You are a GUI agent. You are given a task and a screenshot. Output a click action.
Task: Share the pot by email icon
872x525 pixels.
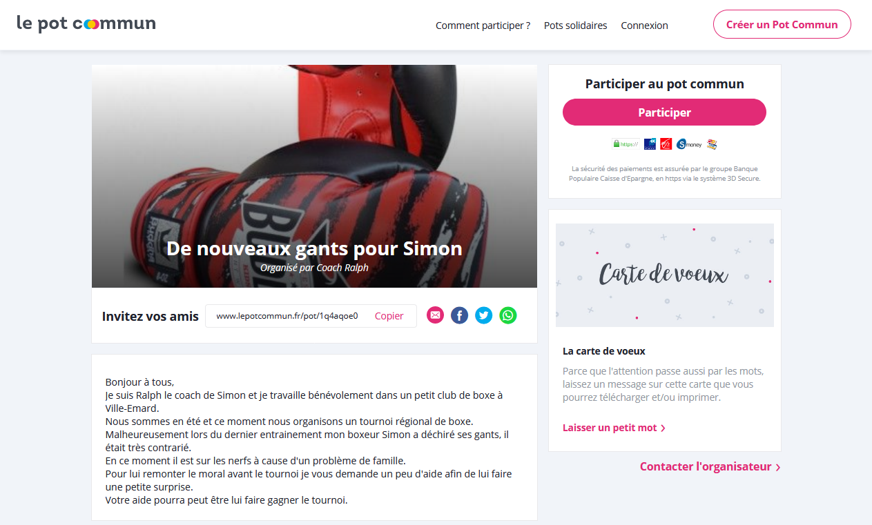coord(435,315)
